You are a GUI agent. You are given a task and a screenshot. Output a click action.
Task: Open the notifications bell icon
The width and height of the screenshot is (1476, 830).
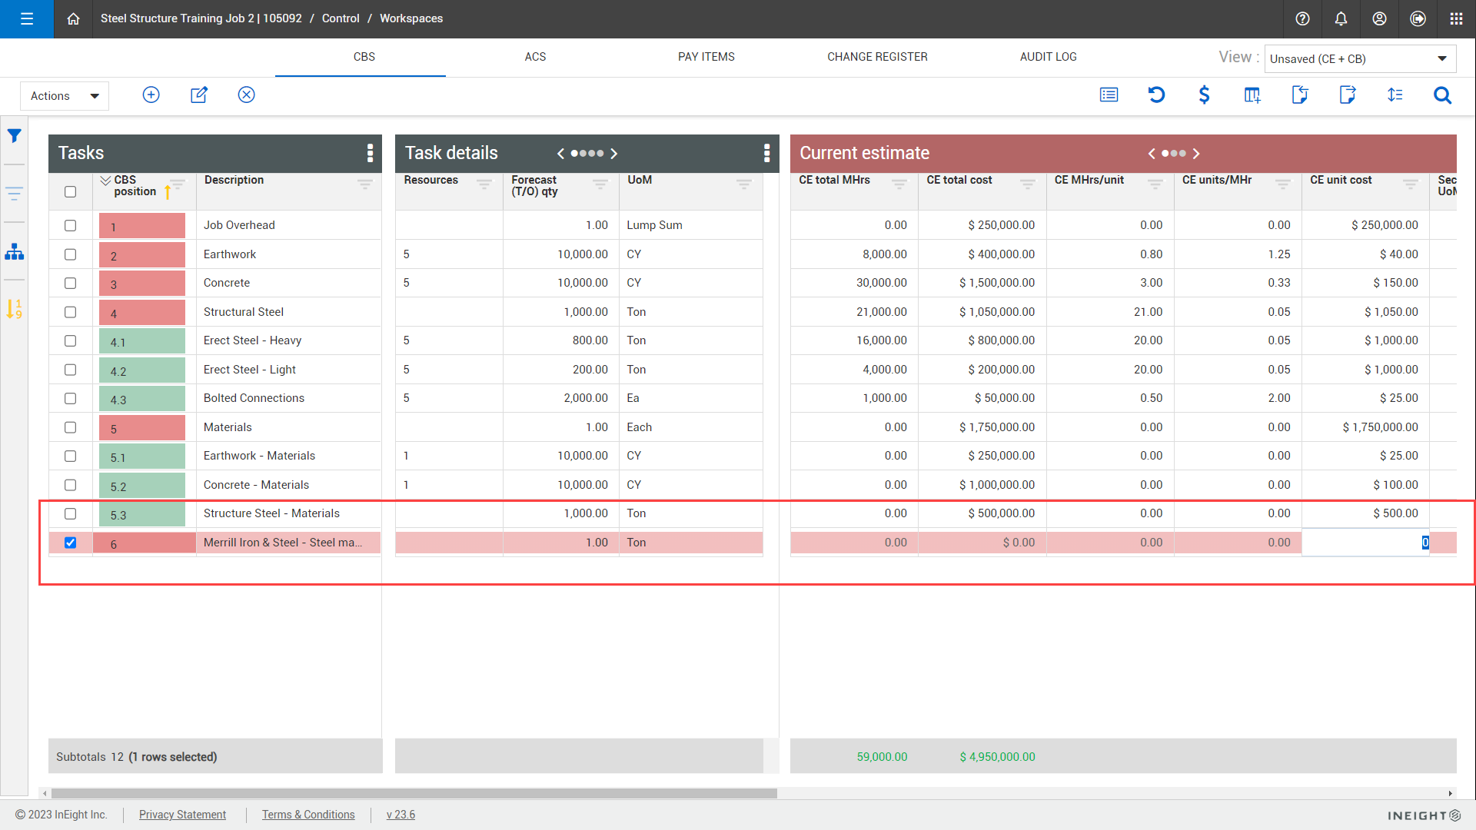tap(1341, 18)
